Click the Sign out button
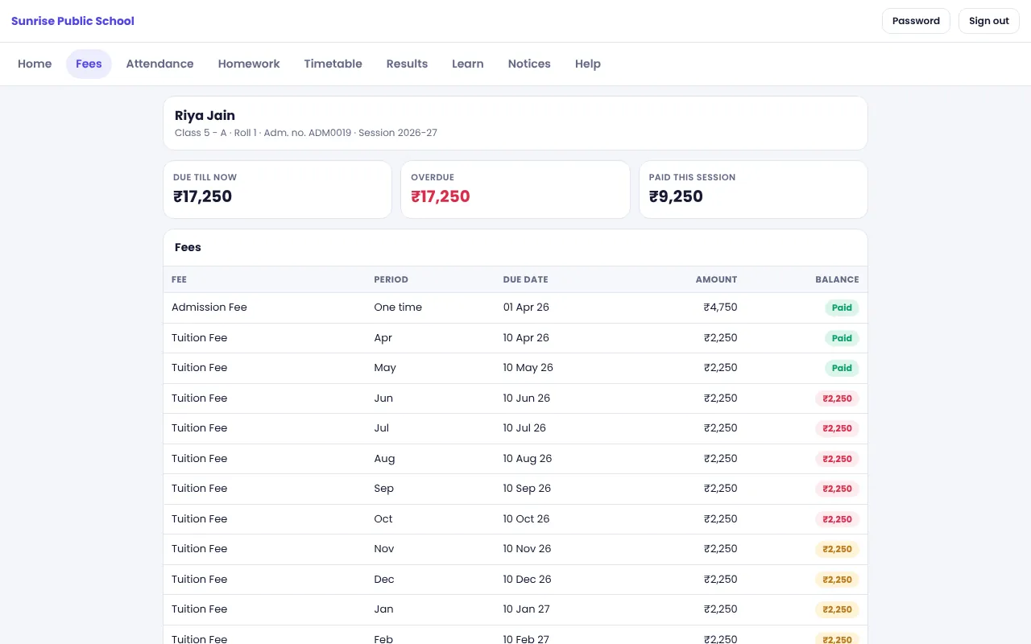This screenshot has height=644, width=1031. point(989,21)
